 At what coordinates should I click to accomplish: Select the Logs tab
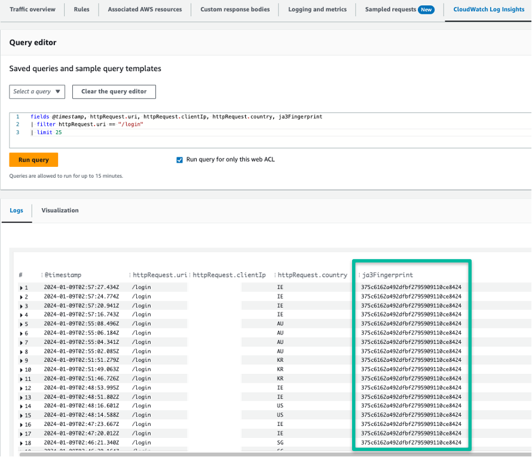tap(16, 210)
